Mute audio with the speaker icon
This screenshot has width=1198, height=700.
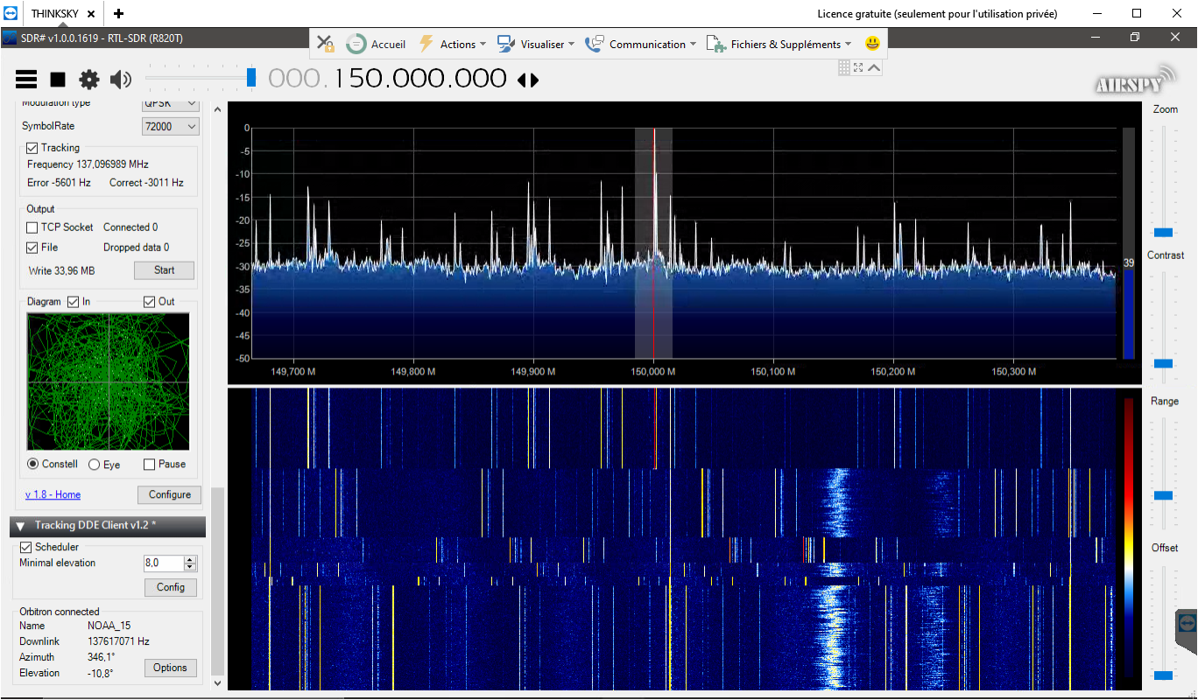tap(121, 80)
